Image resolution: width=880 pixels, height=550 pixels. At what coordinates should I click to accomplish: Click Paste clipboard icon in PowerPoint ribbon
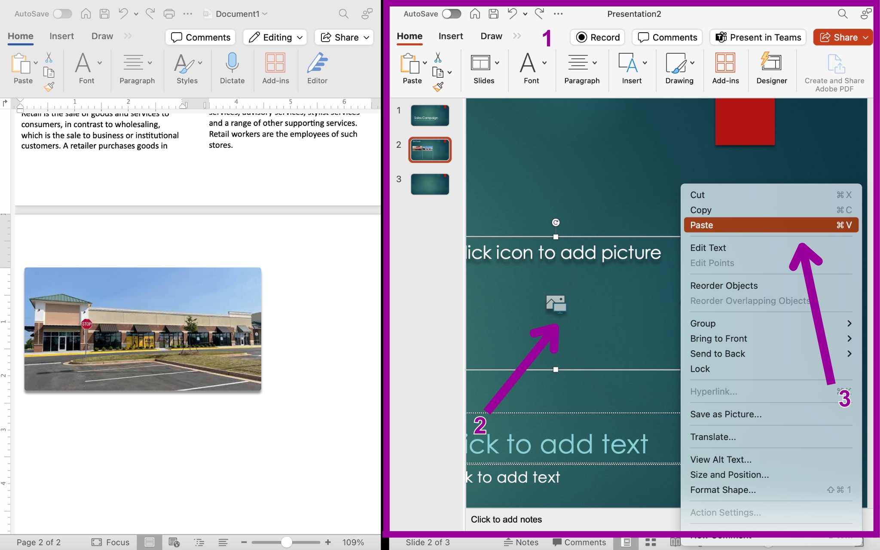[409, 64]
